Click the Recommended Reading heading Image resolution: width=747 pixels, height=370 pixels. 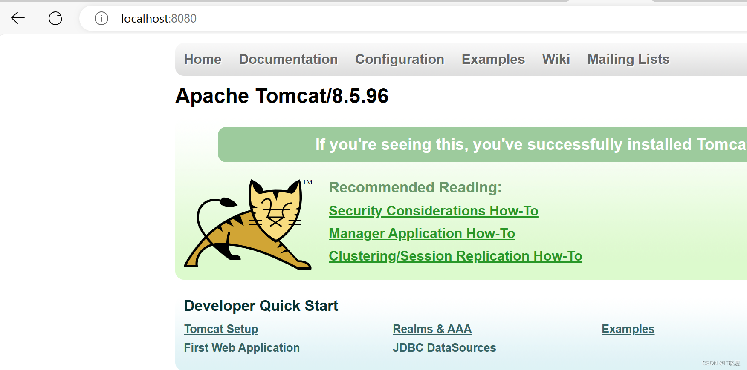click(415, 187)
